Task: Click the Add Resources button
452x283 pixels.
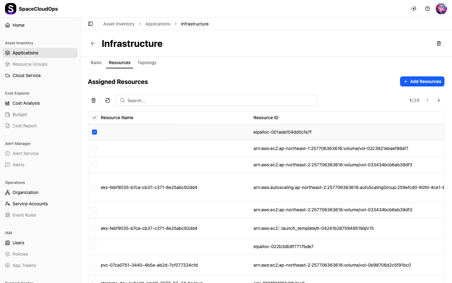Action: click(422, 81)
